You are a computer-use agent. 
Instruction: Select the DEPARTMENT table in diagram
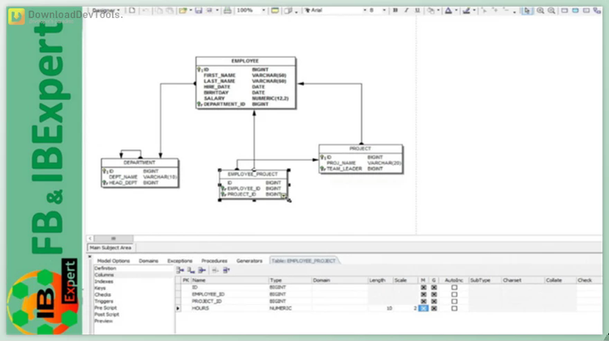[140, 173]
